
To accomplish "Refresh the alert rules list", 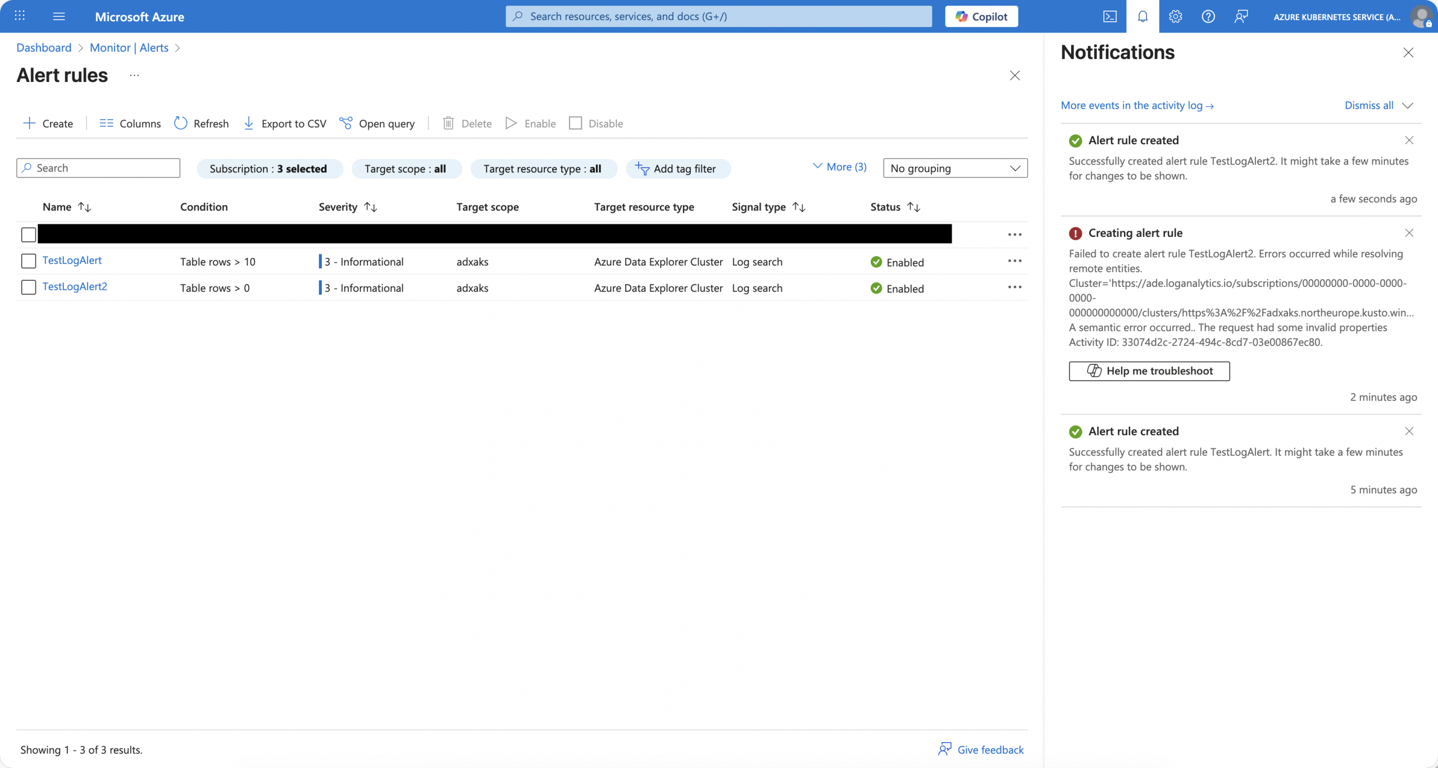I will 201,124.
